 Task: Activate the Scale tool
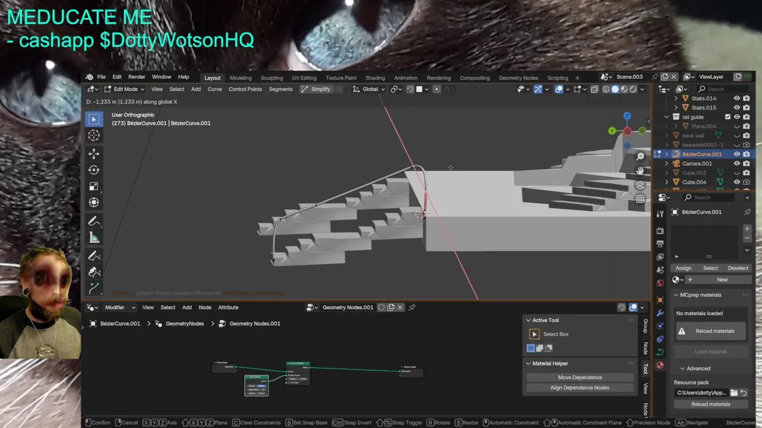click(94, 186)
